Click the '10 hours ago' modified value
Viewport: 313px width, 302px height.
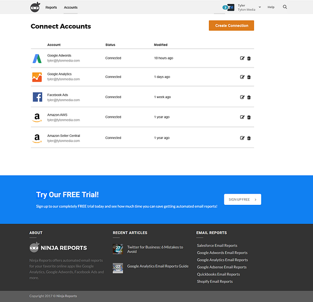(164, 58)
